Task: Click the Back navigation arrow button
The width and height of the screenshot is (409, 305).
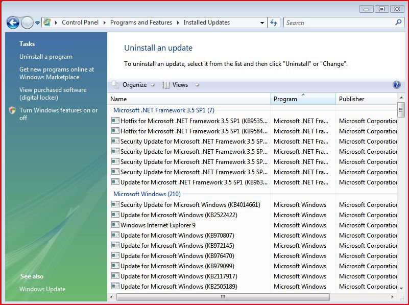Action: [x=13, y=22]
